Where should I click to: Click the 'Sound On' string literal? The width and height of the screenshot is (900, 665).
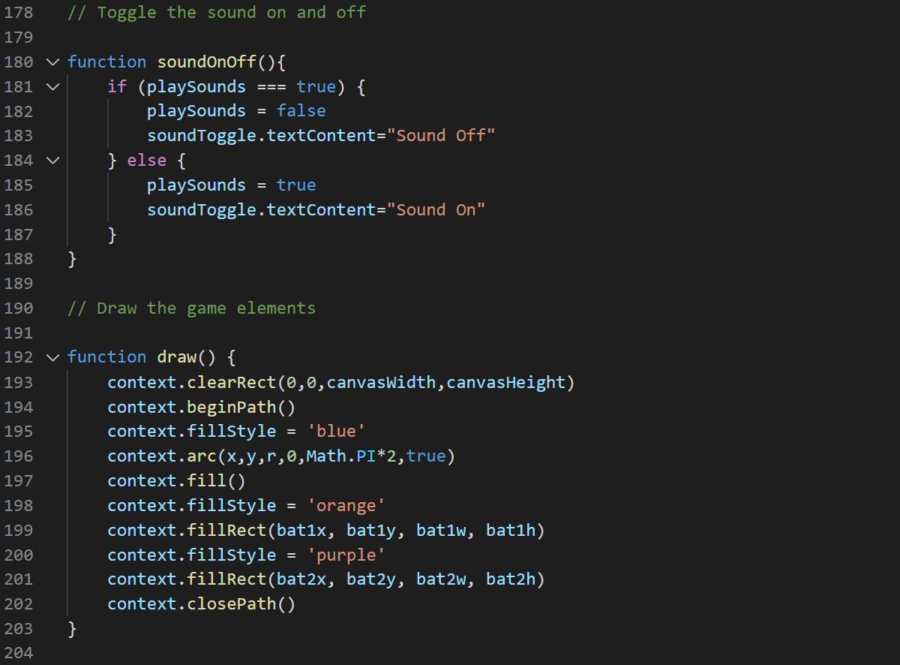(x=440, y=209)
